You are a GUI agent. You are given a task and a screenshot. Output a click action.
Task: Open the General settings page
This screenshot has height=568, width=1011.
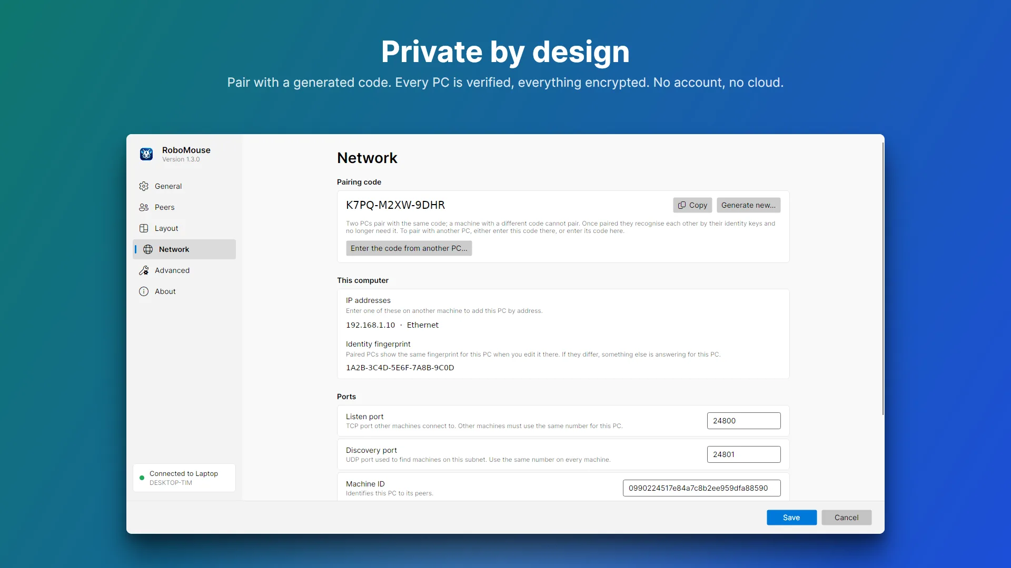coord(184,186)
